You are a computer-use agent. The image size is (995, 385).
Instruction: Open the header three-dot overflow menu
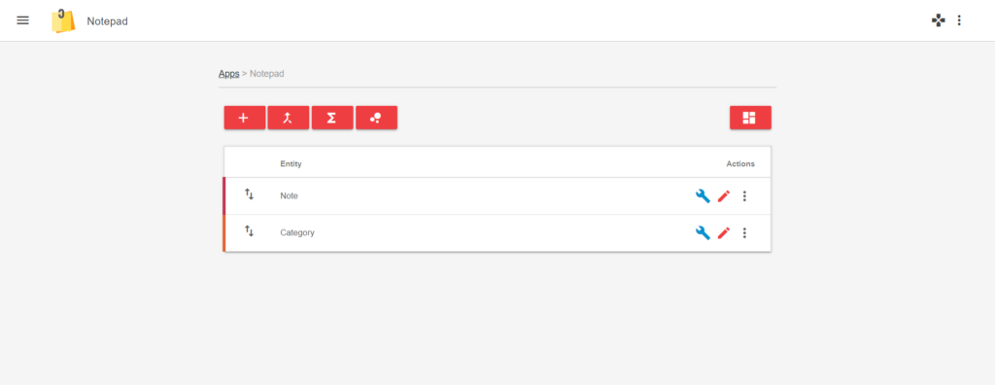point(959,20)
